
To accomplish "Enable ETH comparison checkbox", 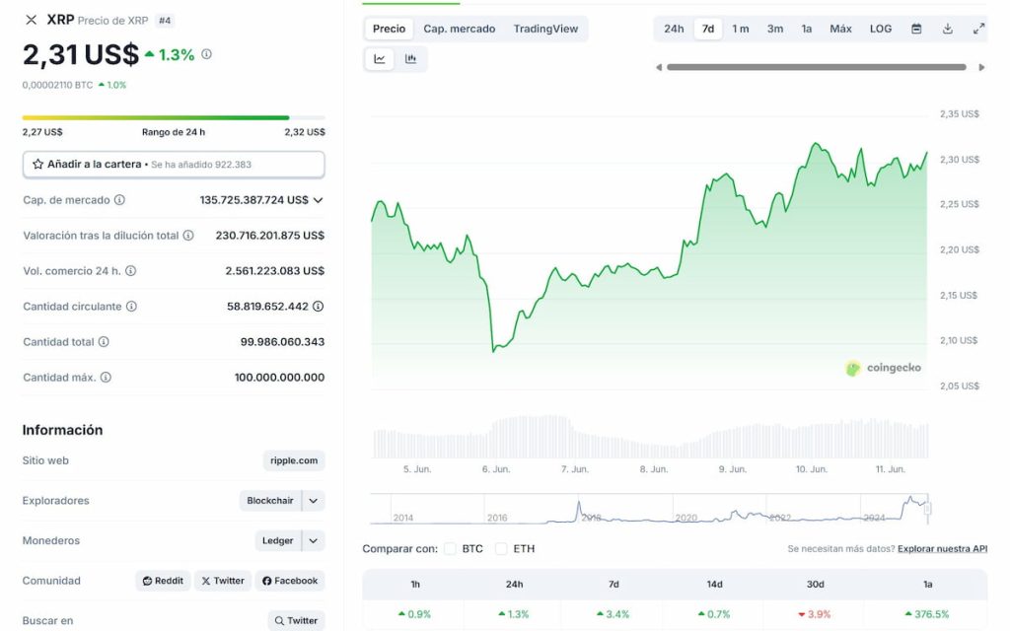I will (501, 548).
